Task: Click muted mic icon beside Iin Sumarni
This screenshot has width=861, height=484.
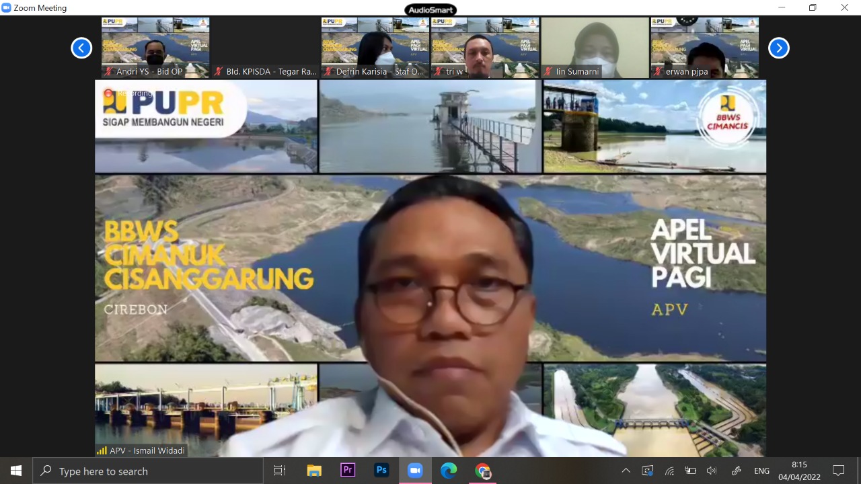Action: pyautogui.click(x=547, y=71)
